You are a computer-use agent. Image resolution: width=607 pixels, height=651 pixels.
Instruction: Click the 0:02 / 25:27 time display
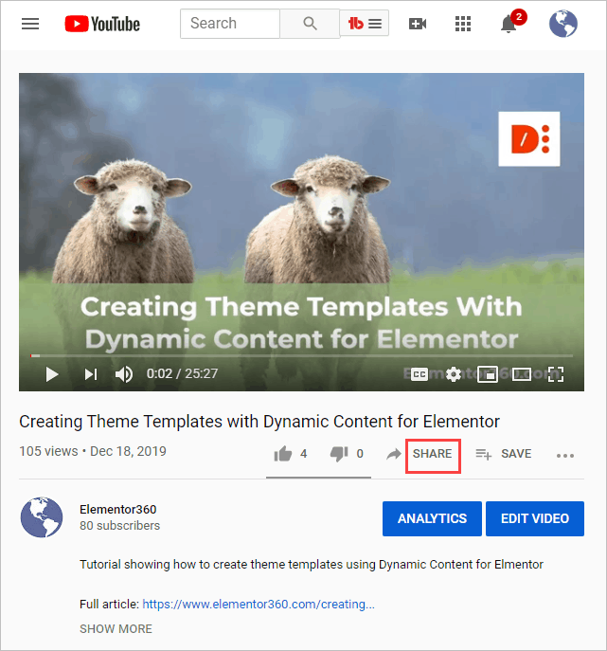point(182,373)
